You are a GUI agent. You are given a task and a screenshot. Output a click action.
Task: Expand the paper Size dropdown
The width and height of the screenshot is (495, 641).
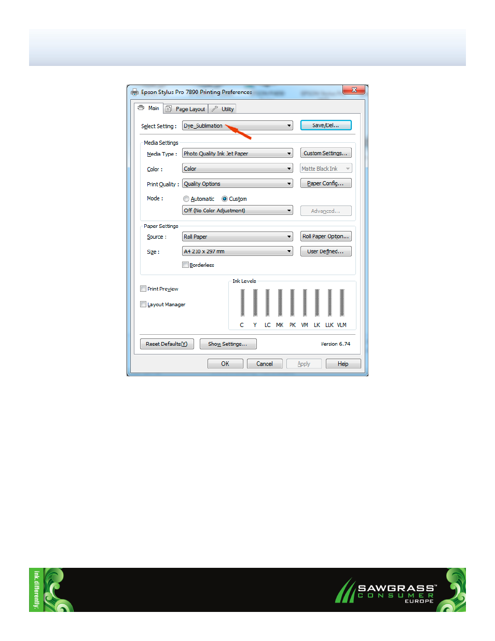tap(238, 251)
